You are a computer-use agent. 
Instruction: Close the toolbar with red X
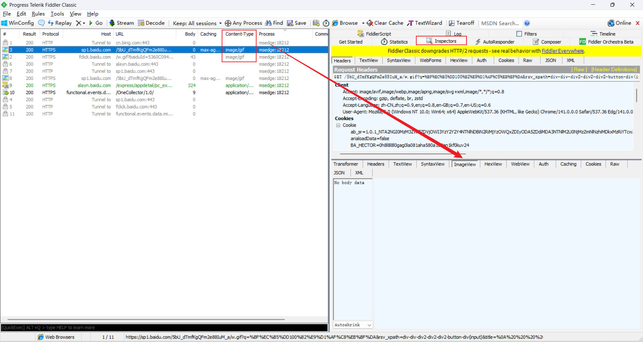(638, 23)
